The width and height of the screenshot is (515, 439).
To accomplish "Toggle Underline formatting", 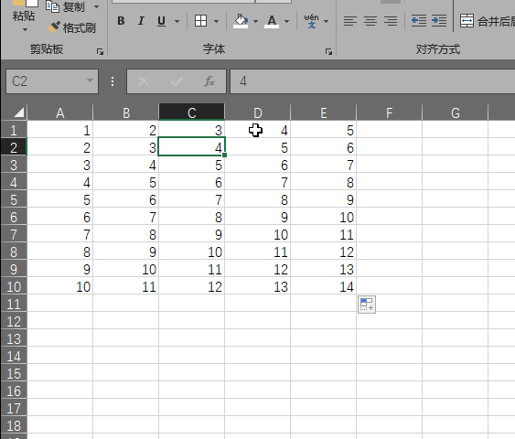I will [161, 21].
